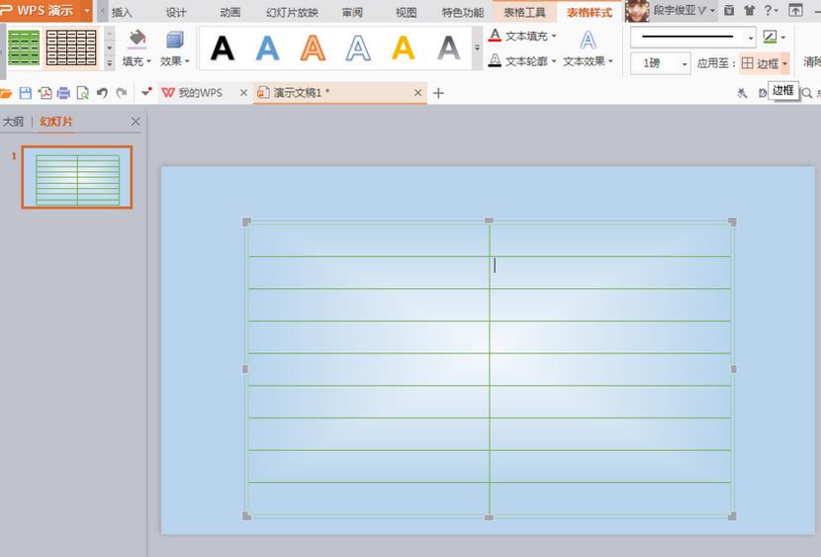
Task: Click the table's top-right corner handle
Action: [733, 222]
